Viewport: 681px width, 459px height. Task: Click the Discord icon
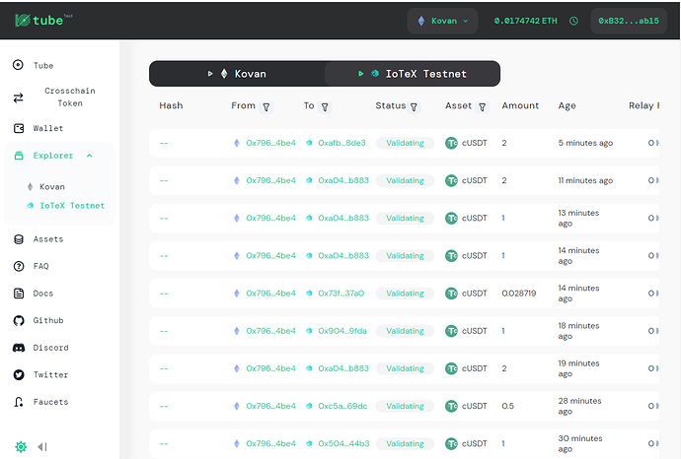coord(19,348)
